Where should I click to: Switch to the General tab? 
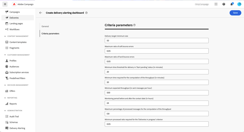[45, 26]
